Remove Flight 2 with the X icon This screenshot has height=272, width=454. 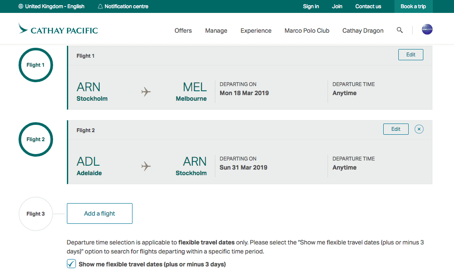pyautogui.click(x=419, y=129)
